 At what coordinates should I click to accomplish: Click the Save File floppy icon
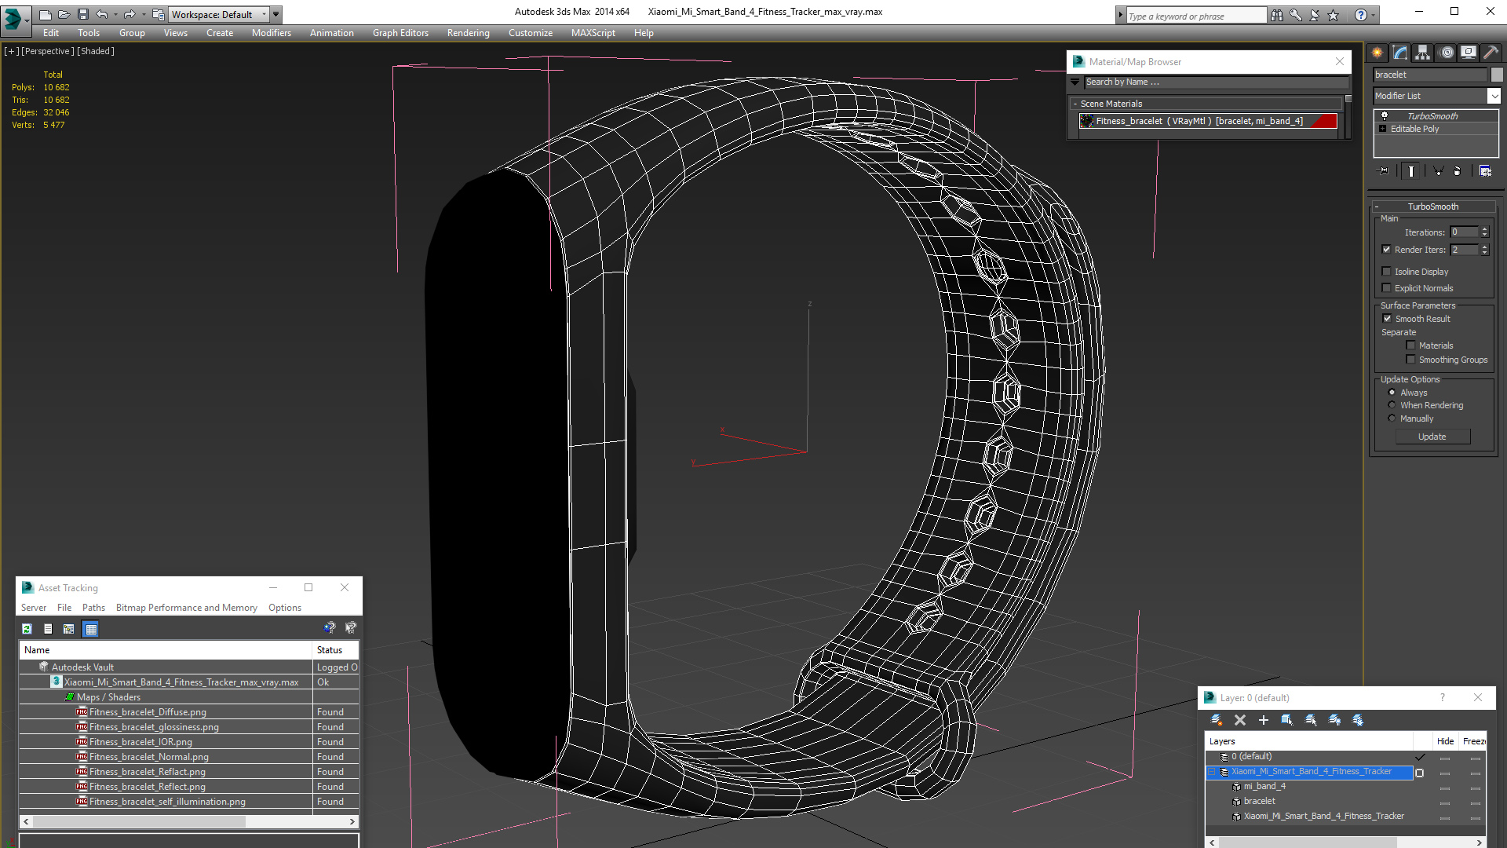(82, 14)
